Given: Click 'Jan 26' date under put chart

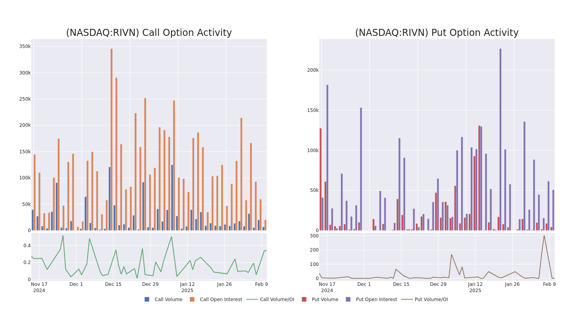Looking at the screenshot, I should pos(512,284).
